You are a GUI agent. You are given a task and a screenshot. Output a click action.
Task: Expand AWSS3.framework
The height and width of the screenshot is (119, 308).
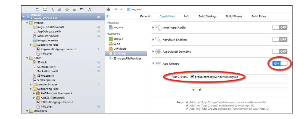pyautogui.click(x=34, y=98)
